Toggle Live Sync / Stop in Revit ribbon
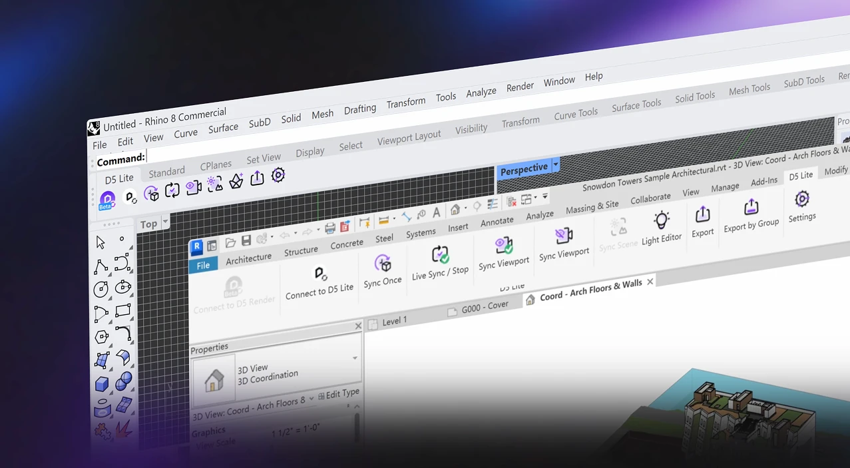This screenshot has height=468, width=850. (440, 263)
